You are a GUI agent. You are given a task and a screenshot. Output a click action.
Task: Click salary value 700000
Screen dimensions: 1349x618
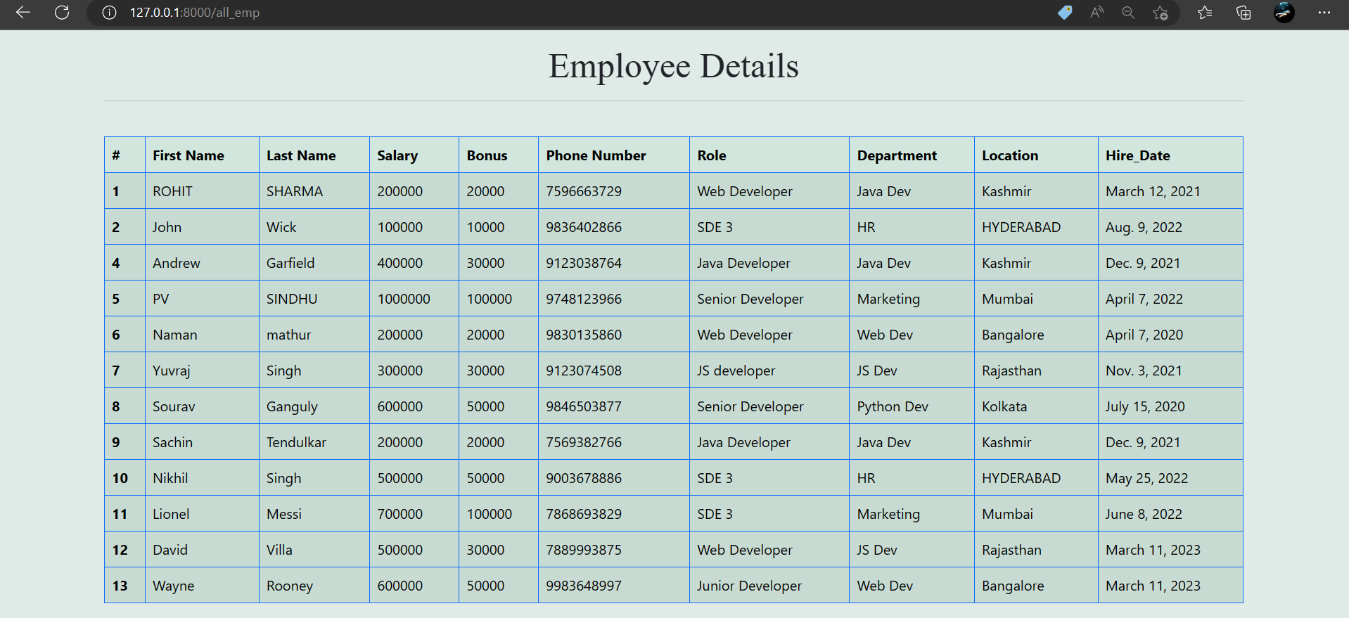pyautogui.click(x=400, y=514)
